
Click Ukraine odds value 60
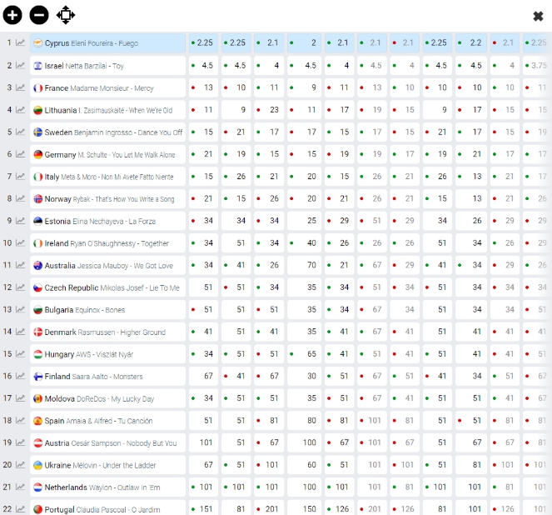304,465
